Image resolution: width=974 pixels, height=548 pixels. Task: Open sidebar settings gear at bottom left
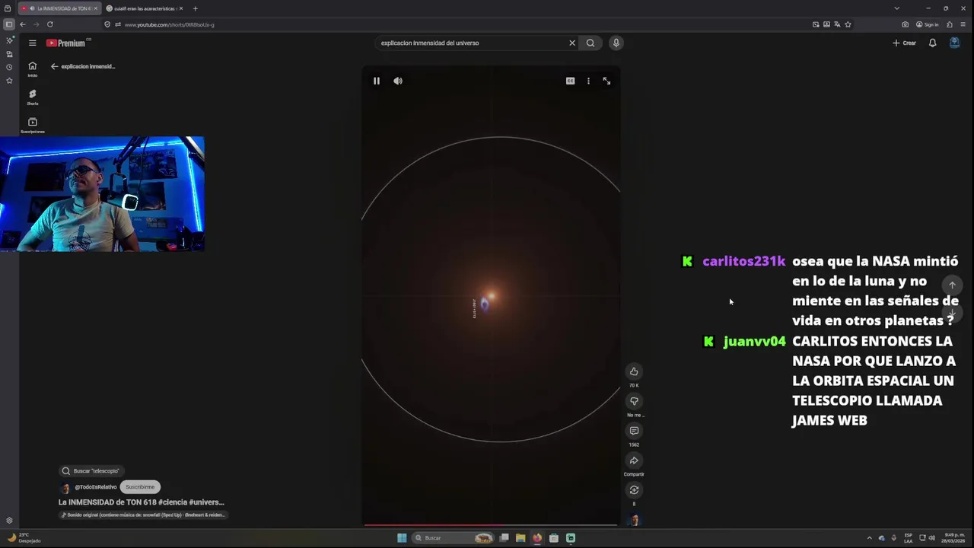click(x=9, y=521)
